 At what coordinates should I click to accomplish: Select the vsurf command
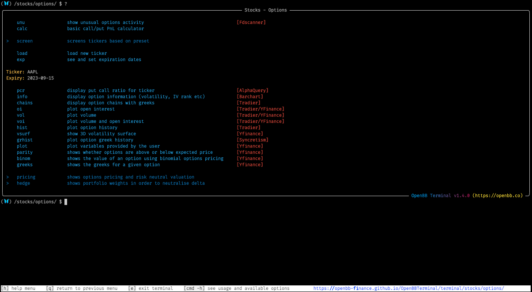click(x=23, y=134)
